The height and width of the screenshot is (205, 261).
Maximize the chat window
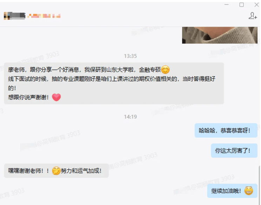241,5
